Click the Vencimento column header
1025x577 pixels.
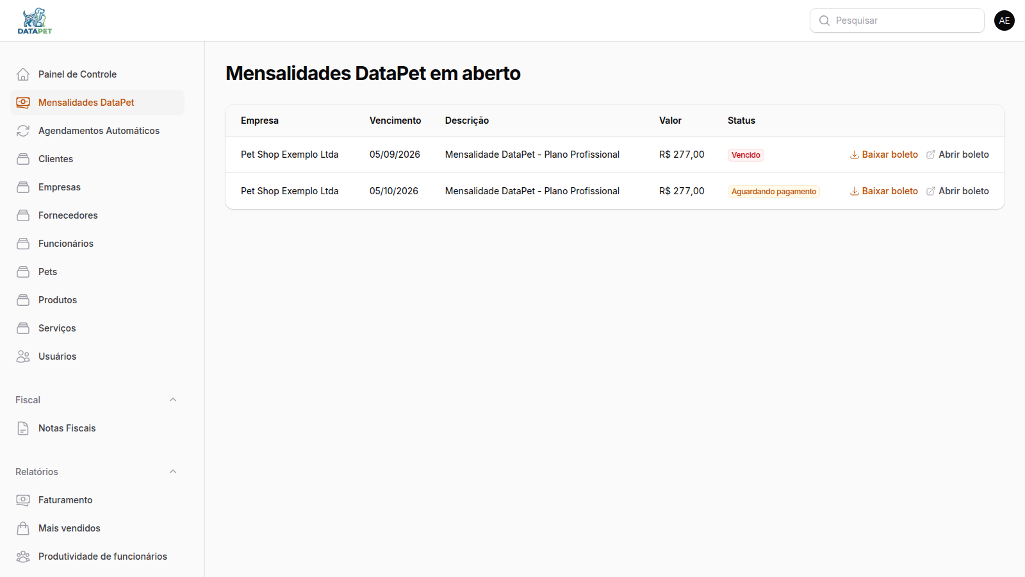point(395,121)
